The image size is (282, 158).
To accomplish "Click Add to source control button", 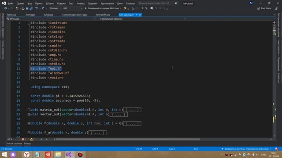I will [247, 149].
